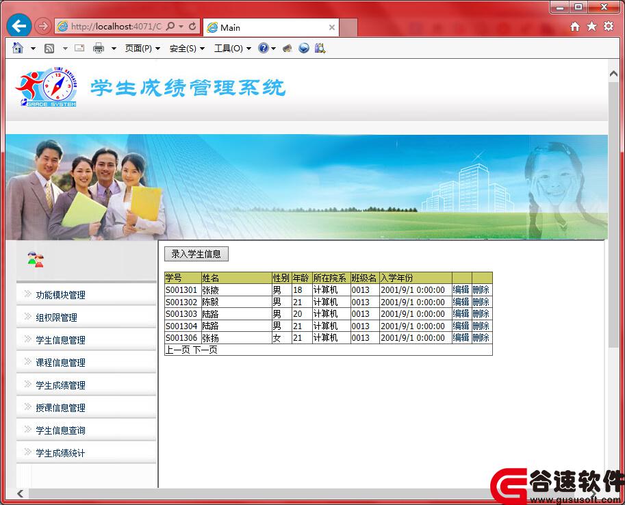Viewport: 625px width, 505px height.
Task: Open 学生信息管理 in sidebar
Action: click(x=61, y=340)
